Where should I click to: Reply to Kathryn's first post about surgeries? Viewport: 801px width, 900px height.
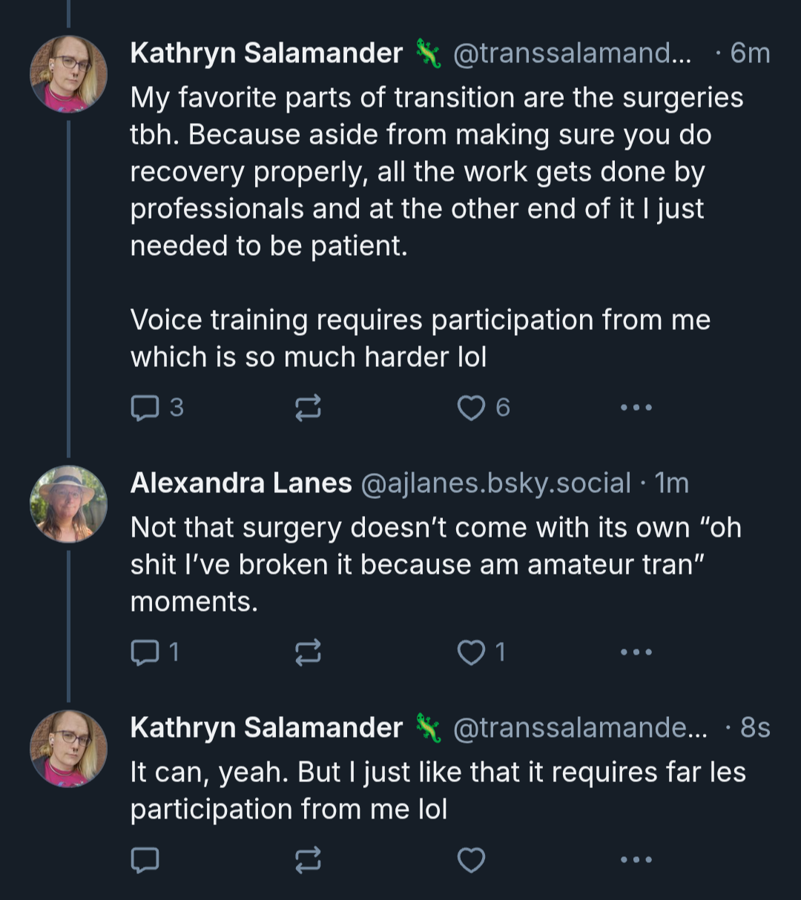[x=156, y=408]
